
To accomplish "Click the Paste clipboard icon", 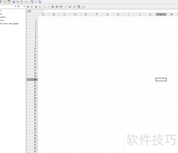I will [x=22, y=2].
